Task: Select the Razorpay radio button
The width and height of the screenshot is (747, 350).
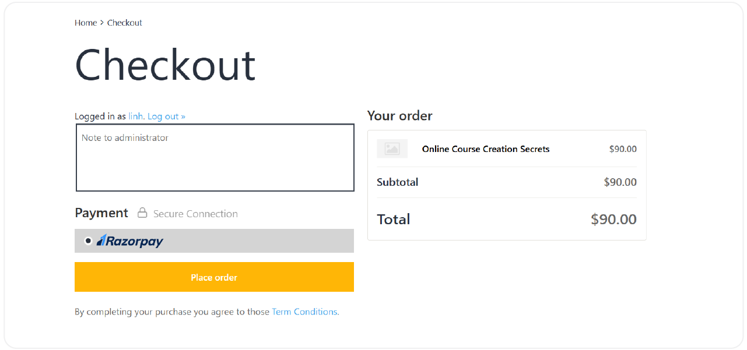Action: 88,241
